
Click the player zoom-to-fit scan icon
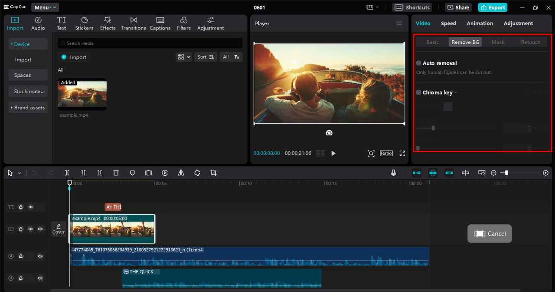coord(371,153)
